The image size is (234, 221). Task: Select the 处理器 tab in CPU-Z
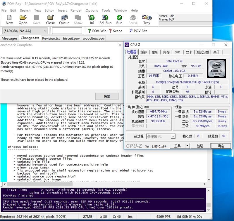(x=132, y=52)
